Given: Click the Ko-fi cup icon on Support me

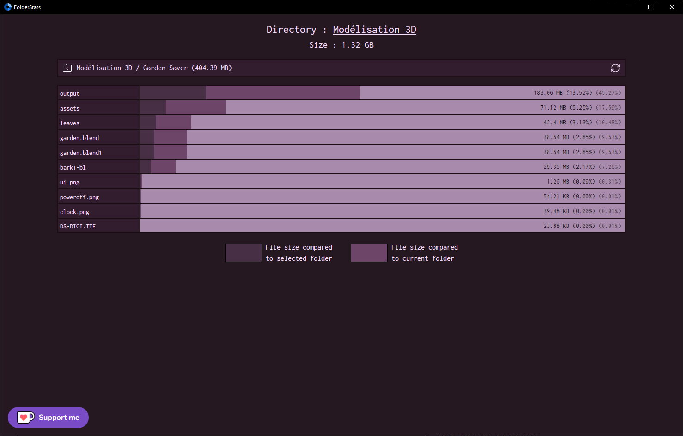Looking at the screenshot, I should (26, 418).
